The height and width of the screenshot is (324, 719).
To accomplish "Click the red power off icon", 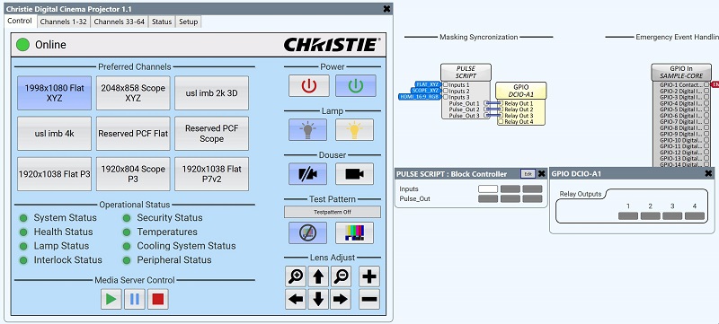I will 308,85.
